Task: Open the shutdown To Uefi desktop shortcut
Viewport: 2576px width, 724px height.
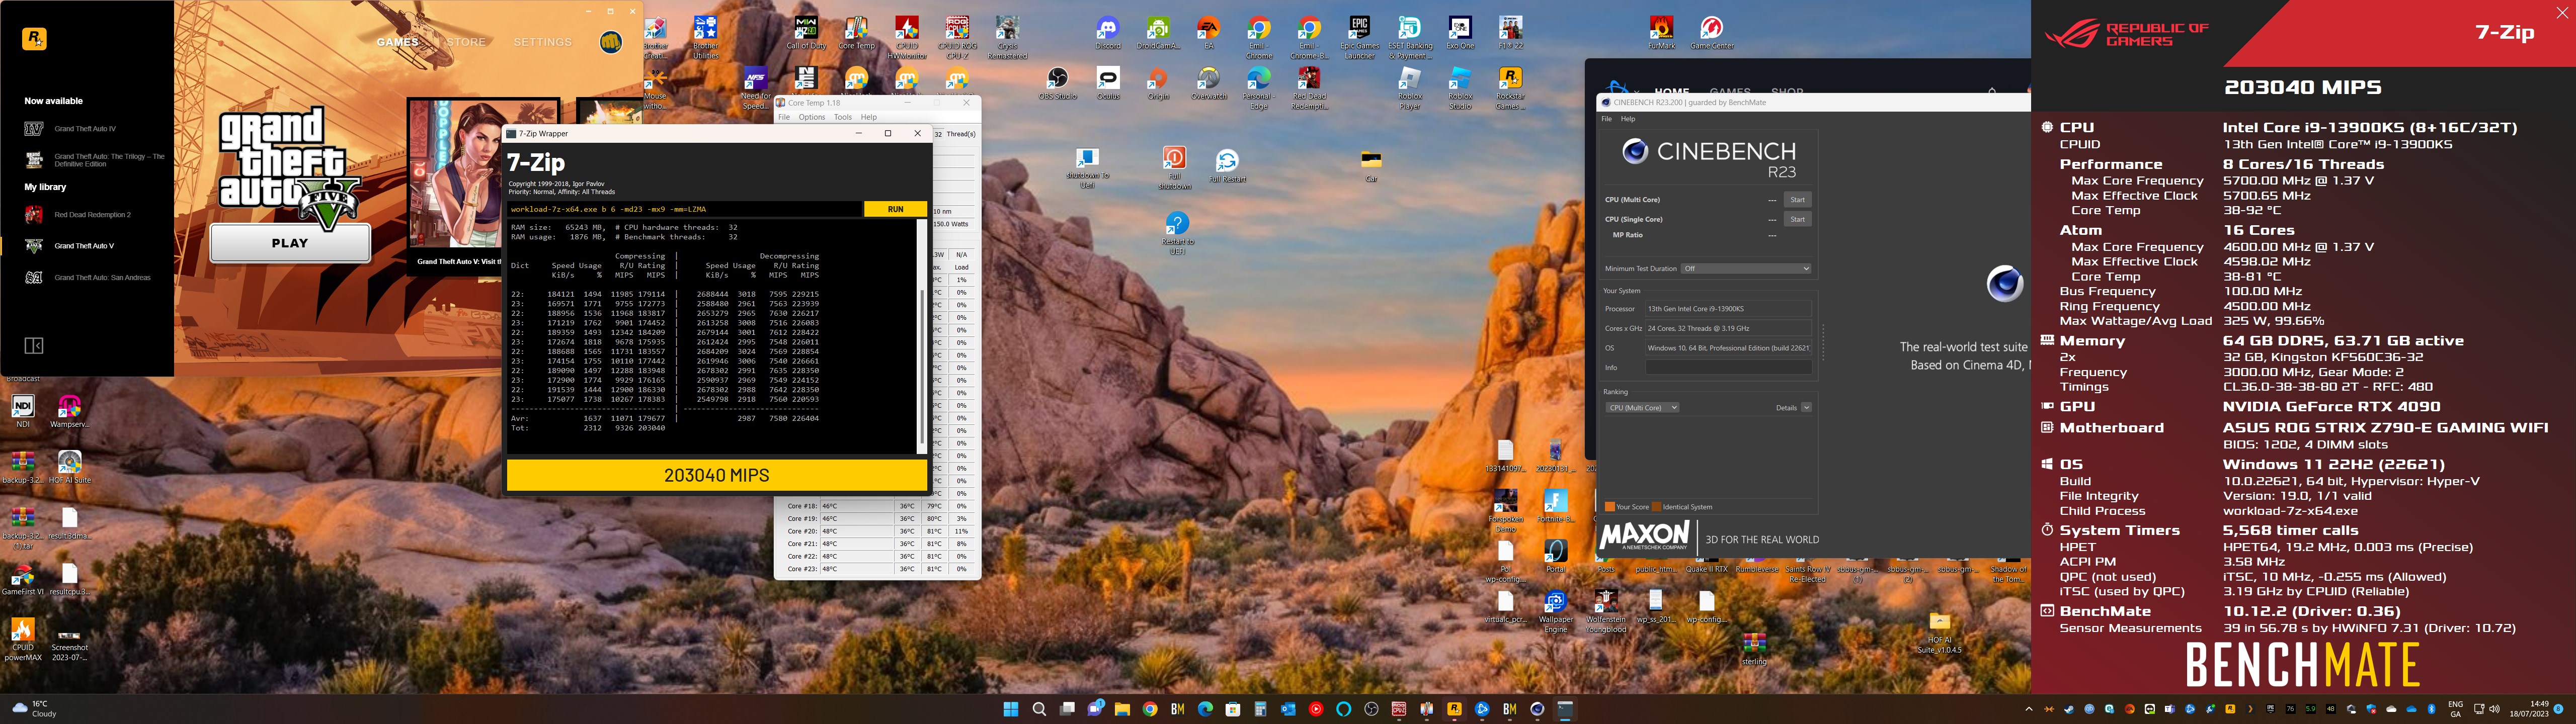Action: click(x=1087, y=168)
